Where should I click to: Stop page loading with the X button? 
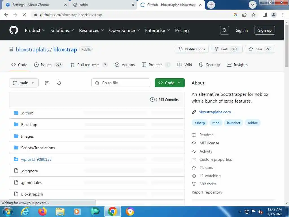pyautogui.click(x=24, y=15)
